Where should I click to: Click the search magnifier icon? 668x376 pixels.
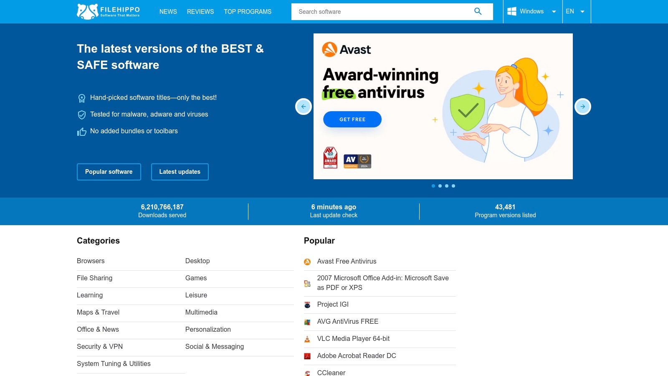(478, 11)
